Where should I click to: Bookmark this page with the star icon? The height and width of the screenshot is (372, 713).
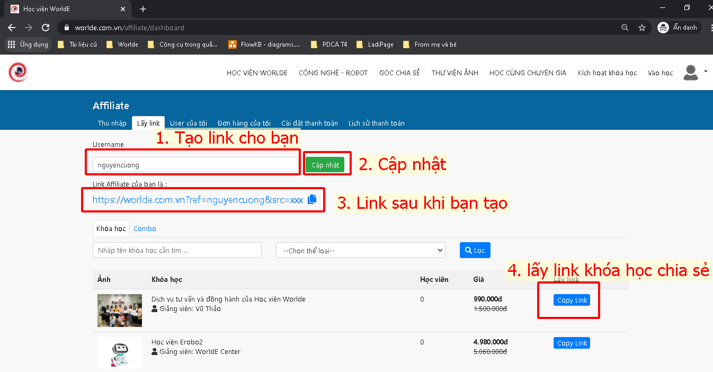click(642, 28)
